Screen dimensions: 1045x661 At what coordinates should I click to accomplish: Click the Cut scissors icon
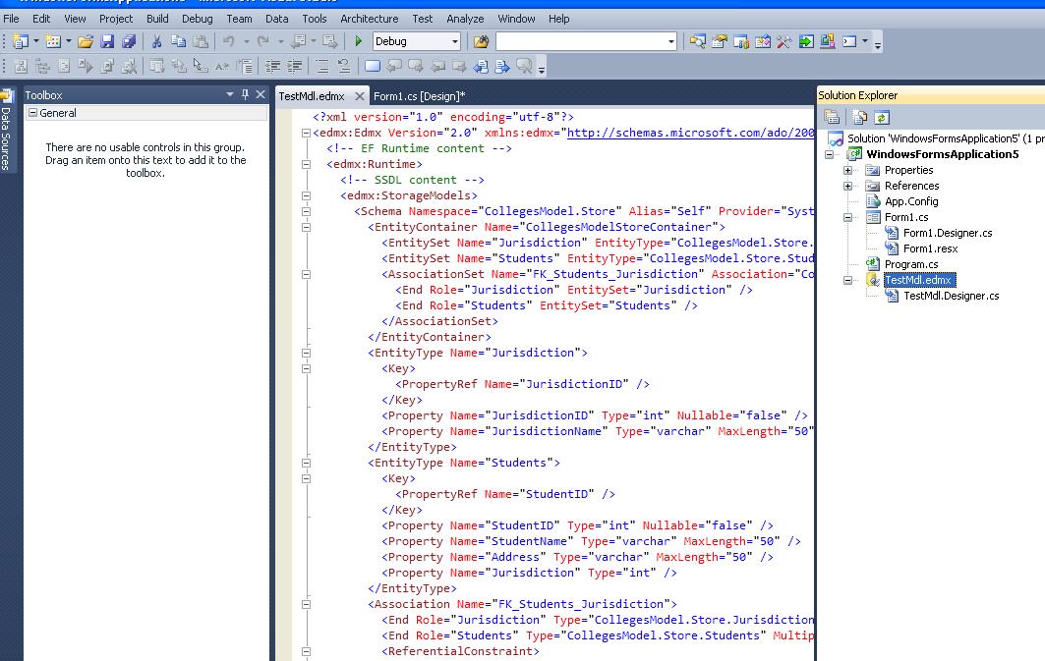click(156, 41)
